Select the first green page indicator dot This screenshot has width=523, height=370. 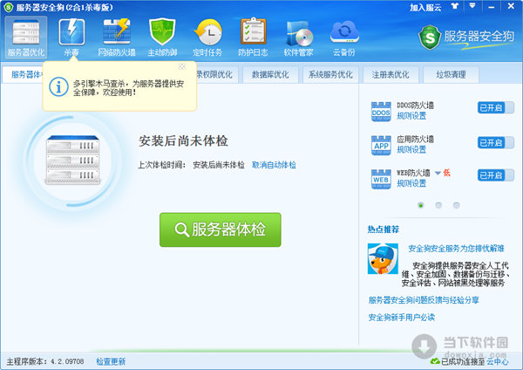[x=421, y=205]
